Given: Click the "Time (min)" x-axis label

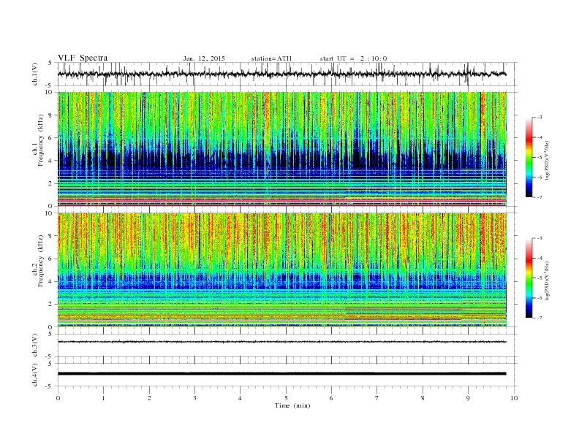Looking at the screenshot, I should (x=292, y=405).
